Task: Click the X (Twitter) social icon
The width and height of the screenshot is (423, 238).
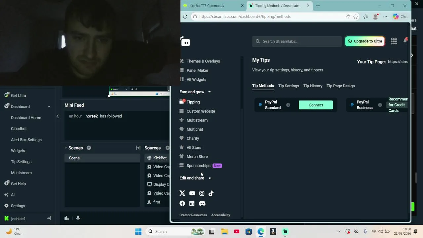Action: coord(182,193)
